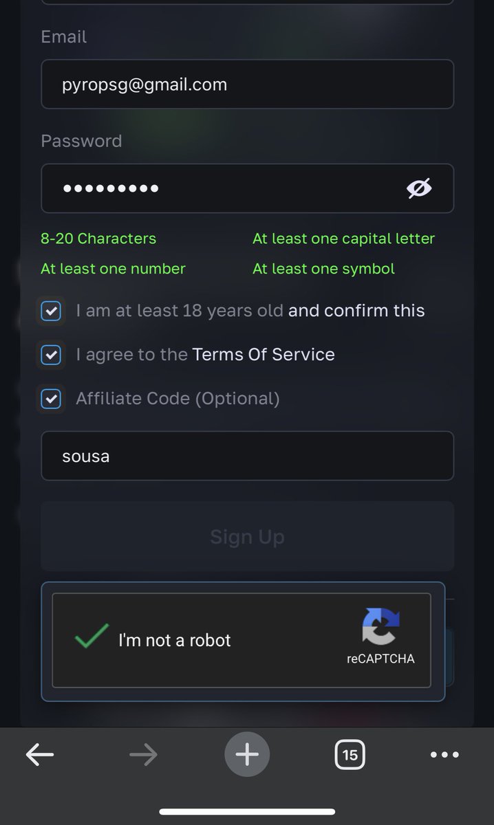
Task: Open the browser three-dot more menu
Action: pyautogui.click(x=444, y=755)
